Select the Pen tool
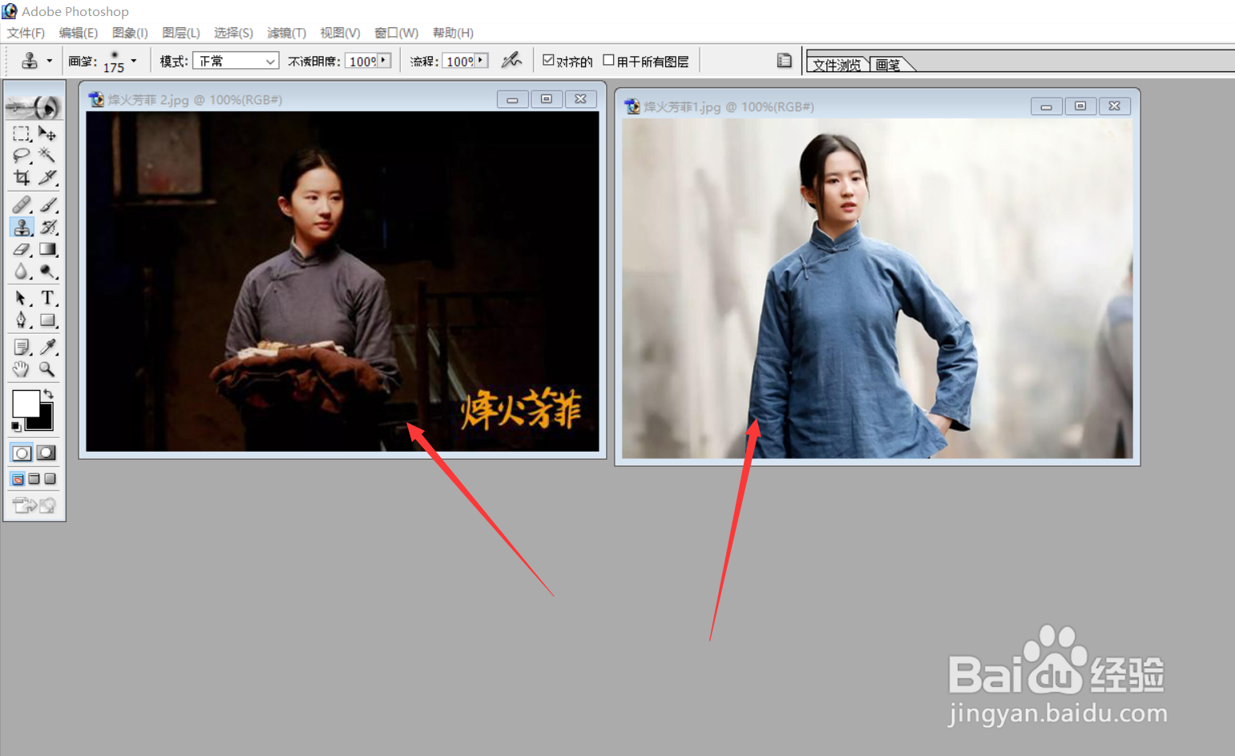1235x756 pixels. pos(22,320)
